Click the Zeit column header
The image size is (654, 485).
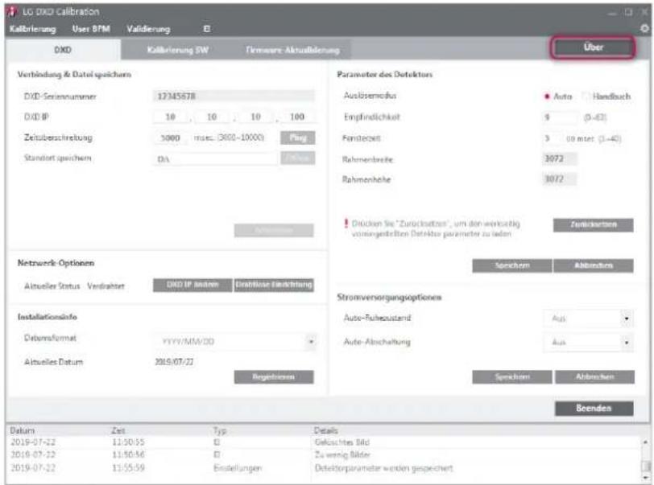(118, 430)
